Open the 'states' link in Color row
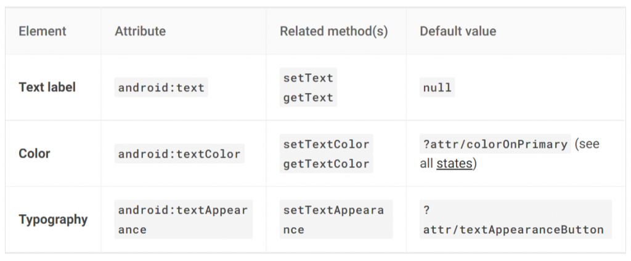This screenshot has width=631, height=261. point(454,164)
